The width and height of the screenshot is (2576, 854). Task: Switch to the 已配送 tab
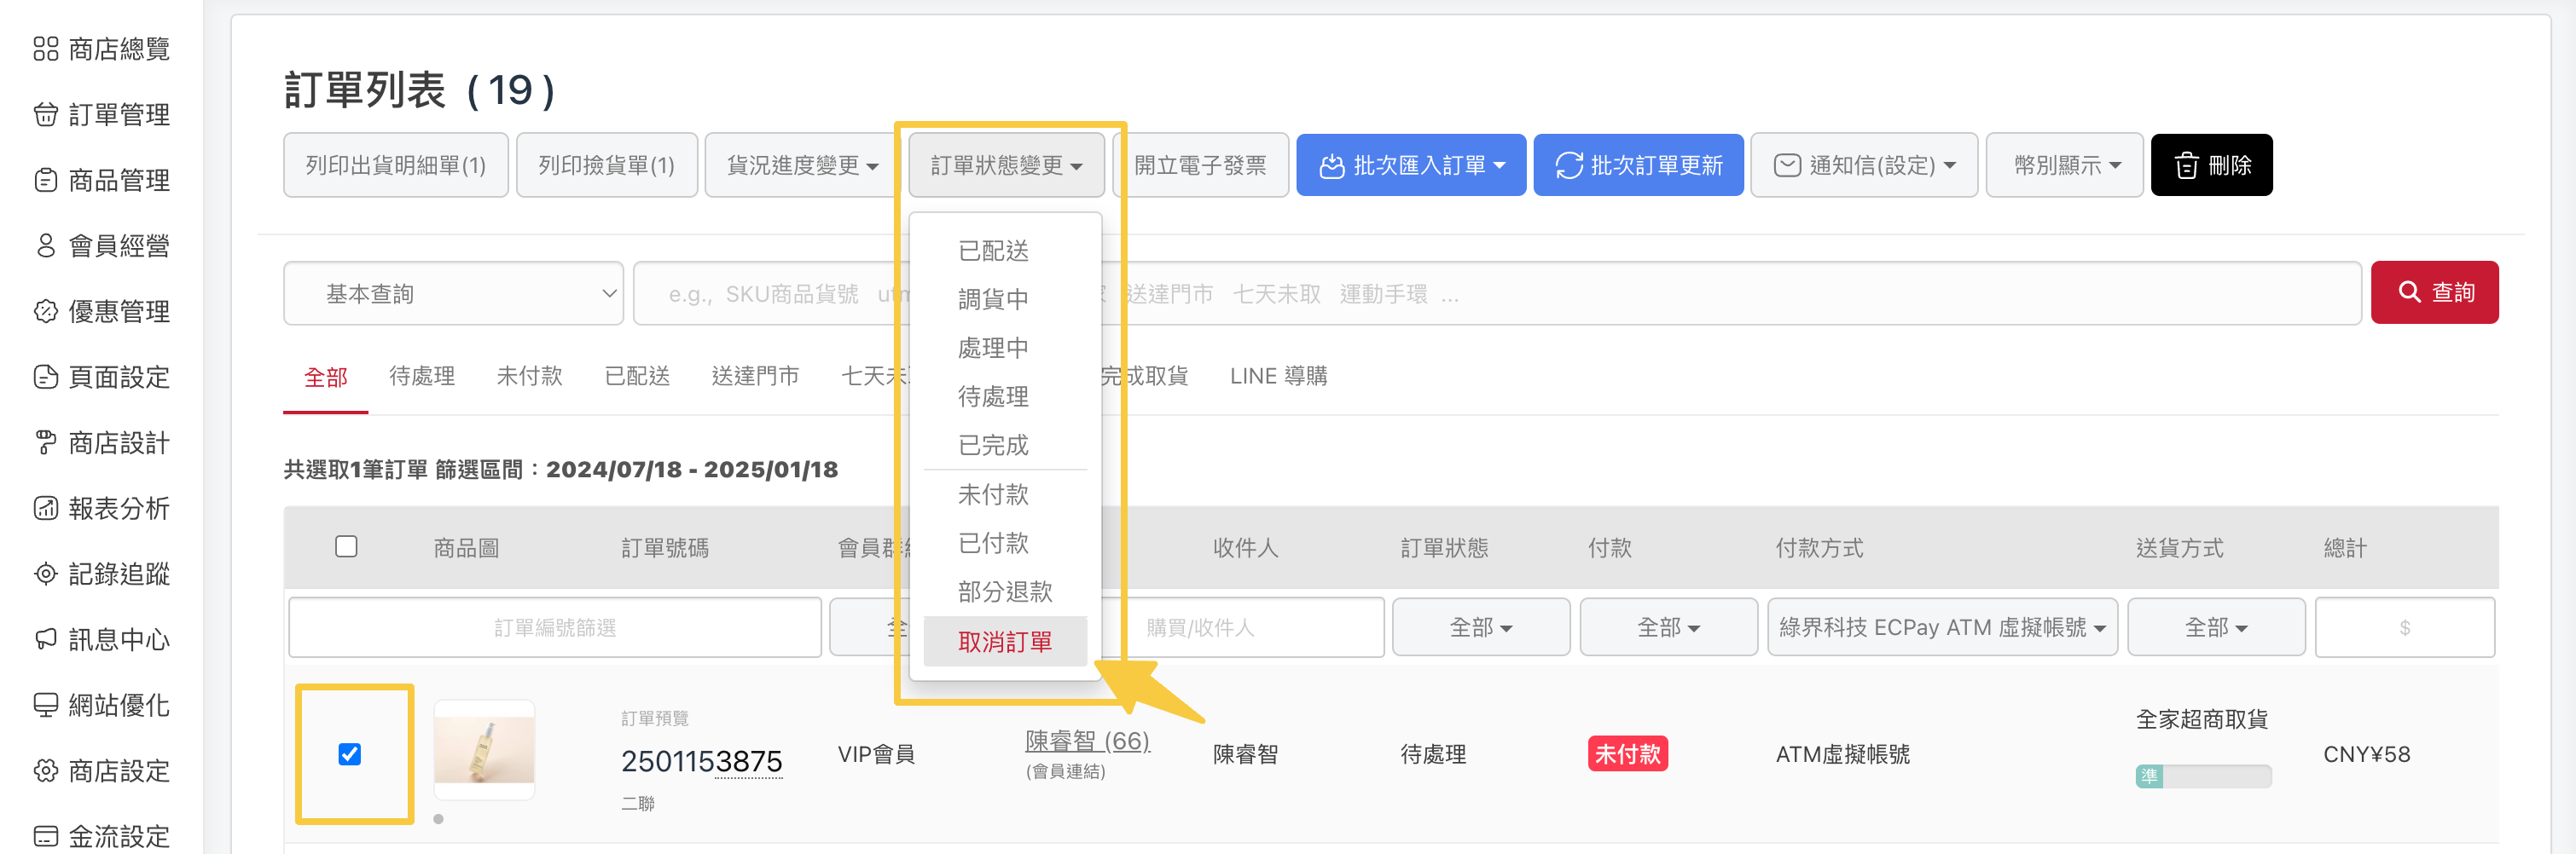637,377
